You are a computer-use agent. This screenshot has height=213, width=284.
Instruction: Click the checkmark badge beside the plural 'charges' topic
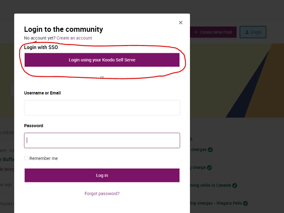(x=210, y=150)
